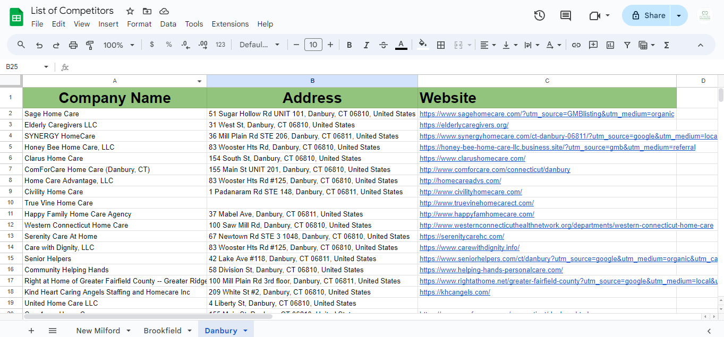Viewport: 724px width, 337px height.
Task: Open the comments history icon
Action: tap(566, 15)
